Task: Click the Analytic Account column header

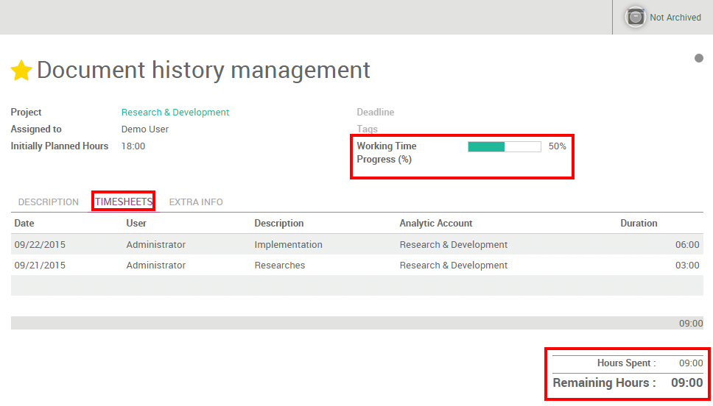Action: (436, 223)
